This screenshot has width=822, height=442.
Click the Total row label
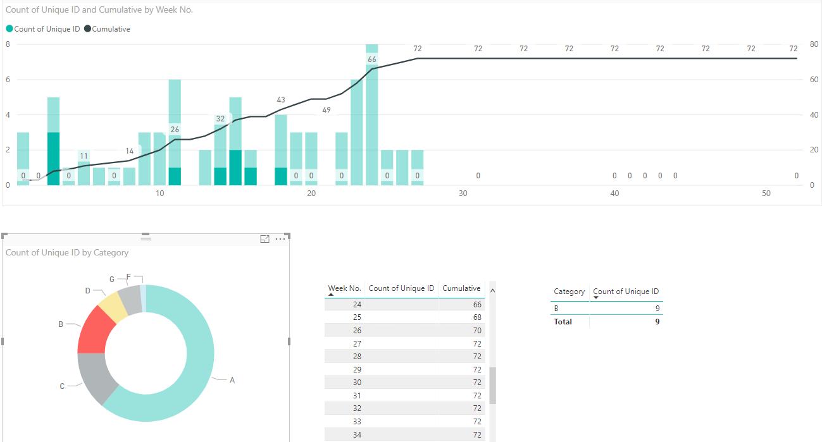[x=563, y=322]
